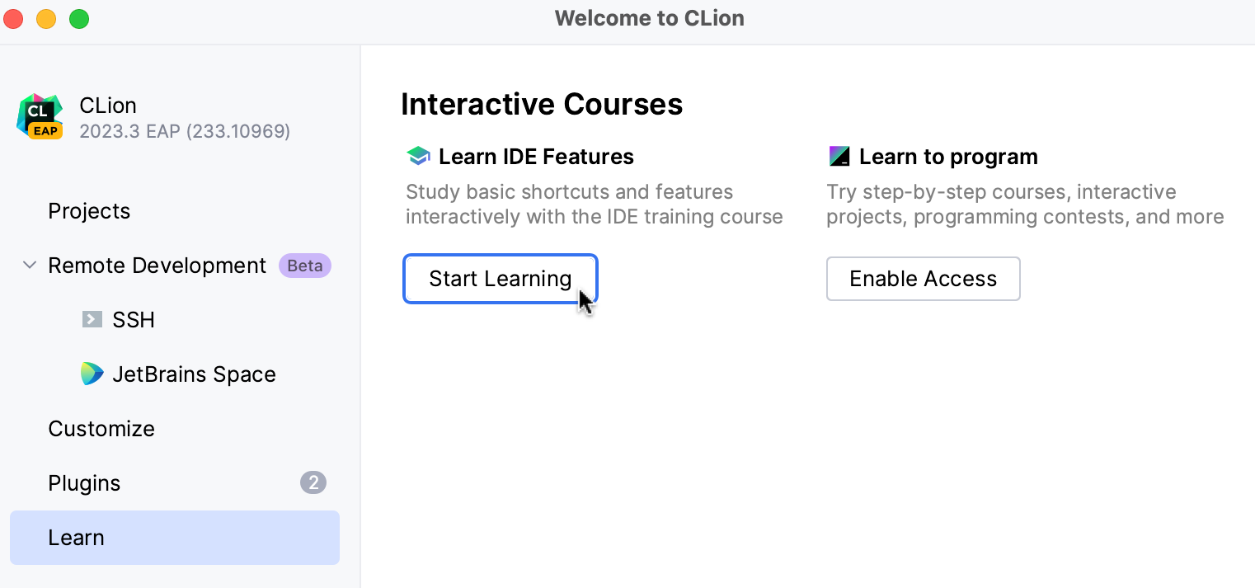Select the SSH remote development icon

pyautogui.click(x=90, y=319)
